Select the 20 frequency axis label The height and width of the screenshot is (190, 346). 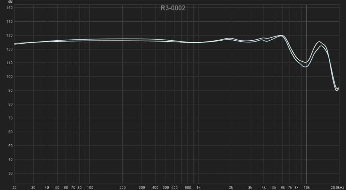pyautogui.click(x=14, y=188)
